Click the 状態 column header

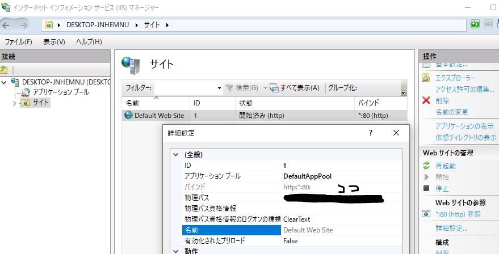[x=246, y=103]
